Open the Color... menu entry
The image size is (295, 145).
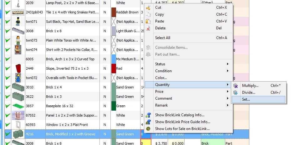189,78
